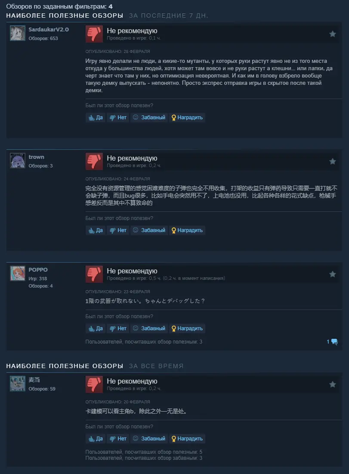This screenshot has width=349, height=474.
Task: Open SardaukarV2.0's avatar image
Action: (18, 33)
